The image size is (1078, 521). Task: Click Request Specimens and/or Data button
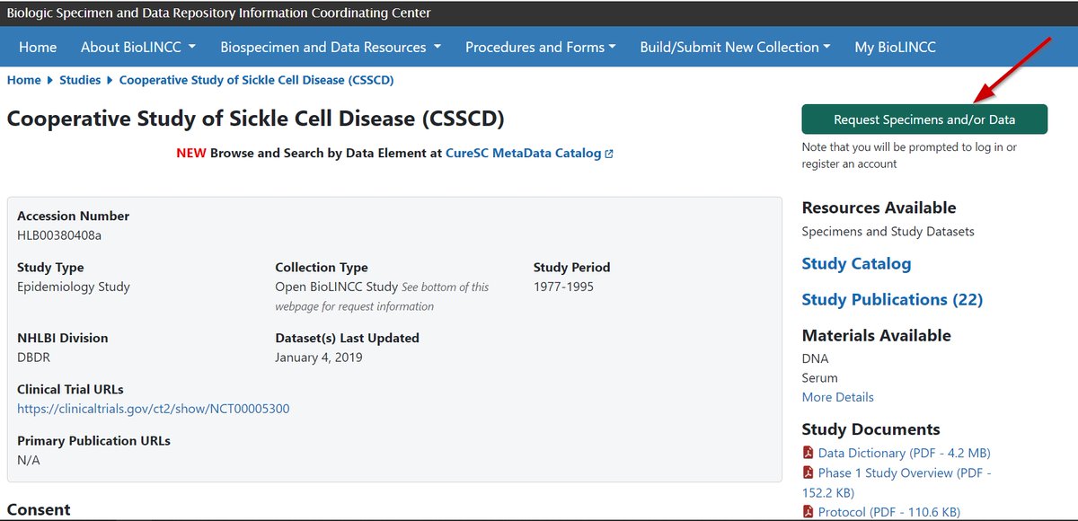[x=924, y=119]
